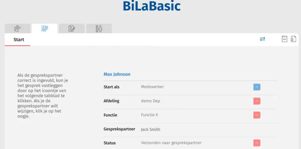Click the download document icon
The width and height of the screenshot is (301, 149).
click(x=293, y=39)
